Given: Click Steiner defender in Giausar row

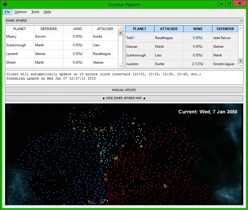Looking at the screenshot, I should 225,47.
